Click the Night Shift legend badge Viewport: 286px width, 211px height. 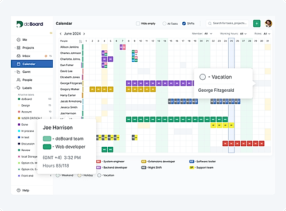coord(143,167)
